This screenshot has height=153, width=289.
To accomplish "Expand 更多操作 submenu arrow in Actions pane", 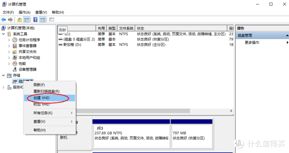I will pyautogui.click(x=287, y=42).
